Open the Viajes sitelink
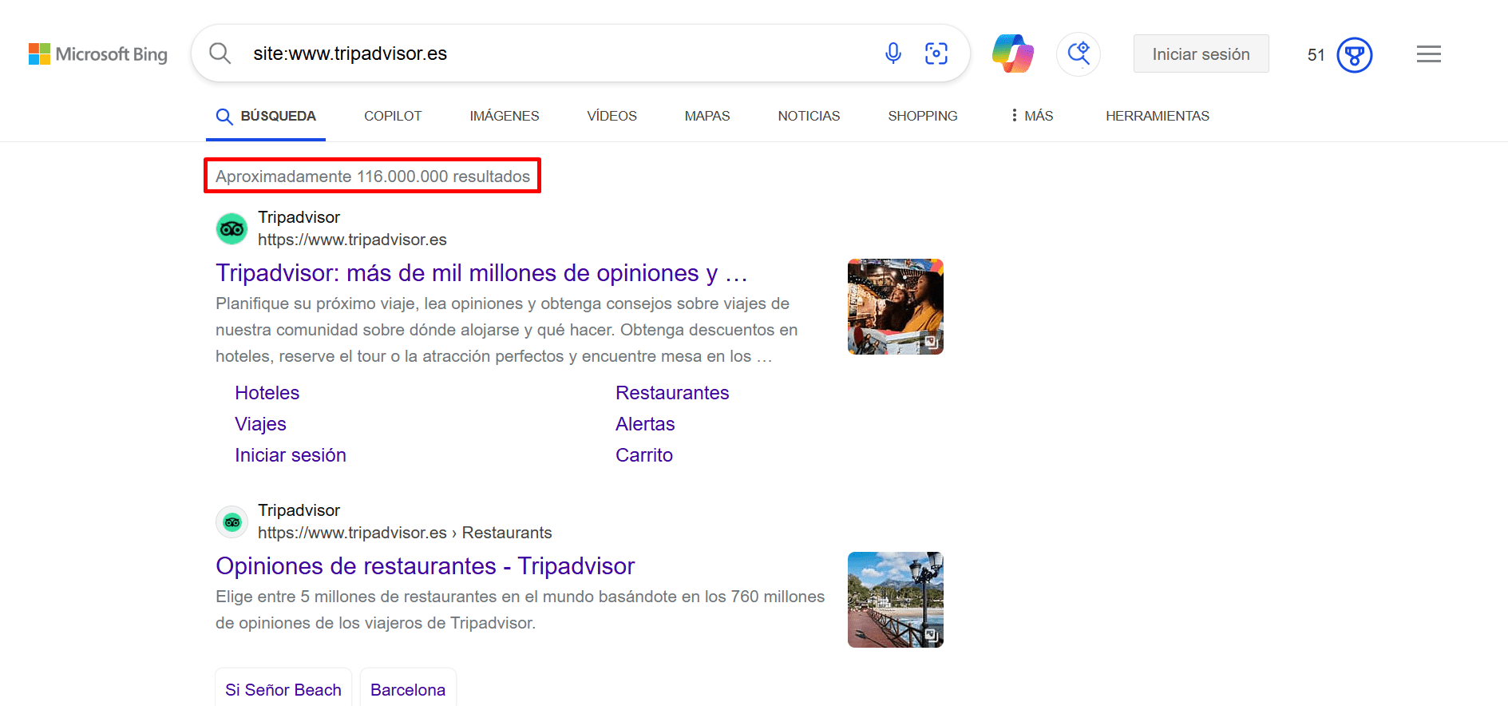The height and width of the screenshot is (706, 1508). coord(260,424)
